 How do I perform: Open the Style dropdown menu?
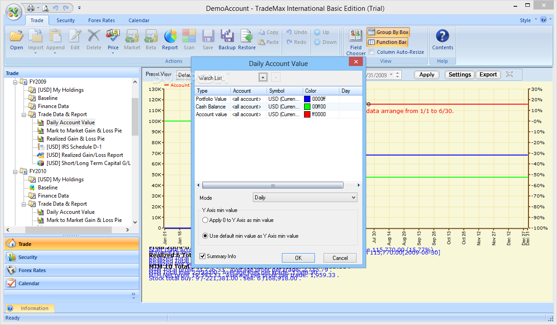coord(528,20)
